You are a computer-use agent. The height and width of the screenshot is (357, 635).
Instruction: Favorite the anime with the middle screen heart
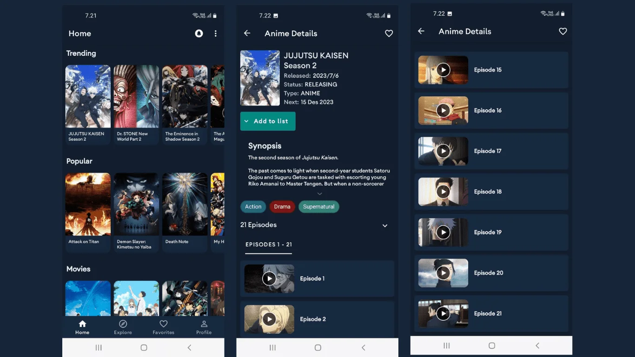(389, 33)
